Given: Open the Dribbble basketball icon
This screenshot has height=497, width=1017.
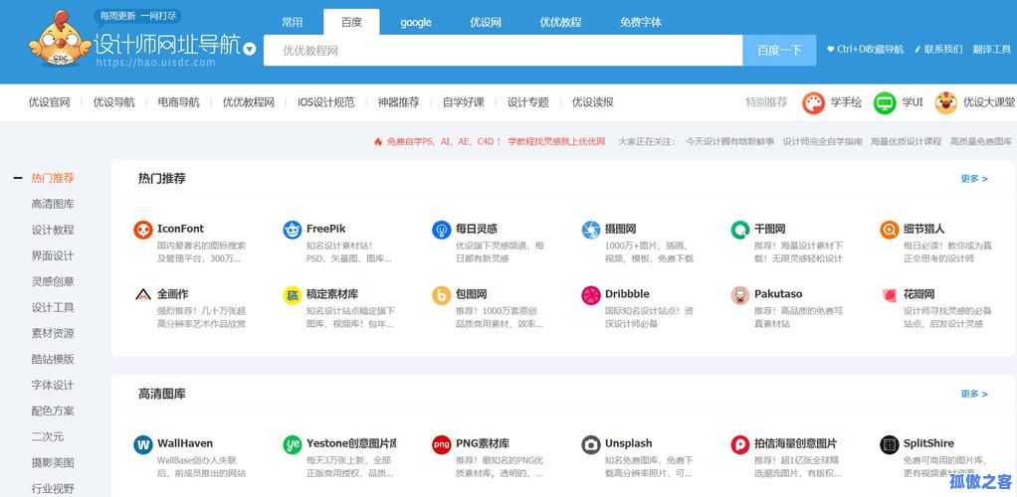Looking at the screenshot, I should pyautogui.click(x=591, y=295).
